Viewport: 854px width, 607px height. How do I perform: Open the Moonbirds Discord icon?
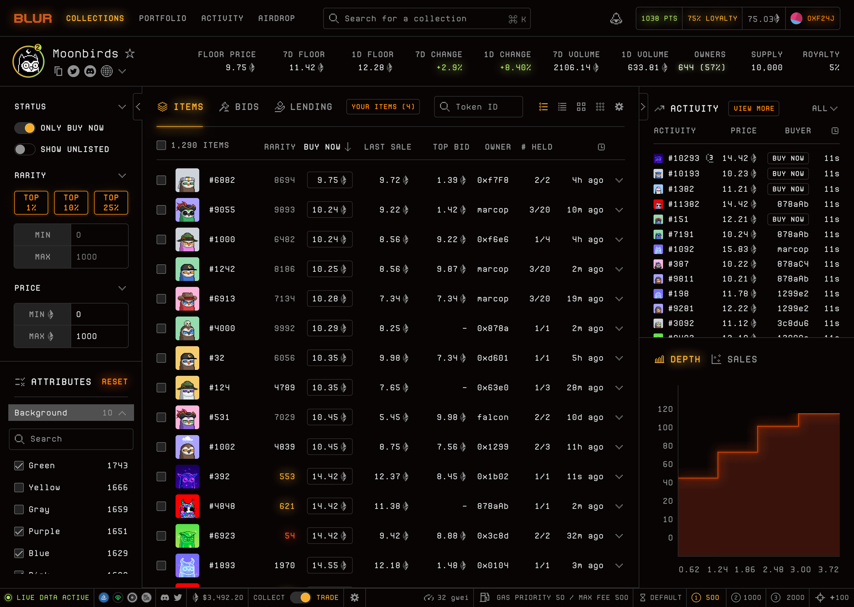(90, 71)
